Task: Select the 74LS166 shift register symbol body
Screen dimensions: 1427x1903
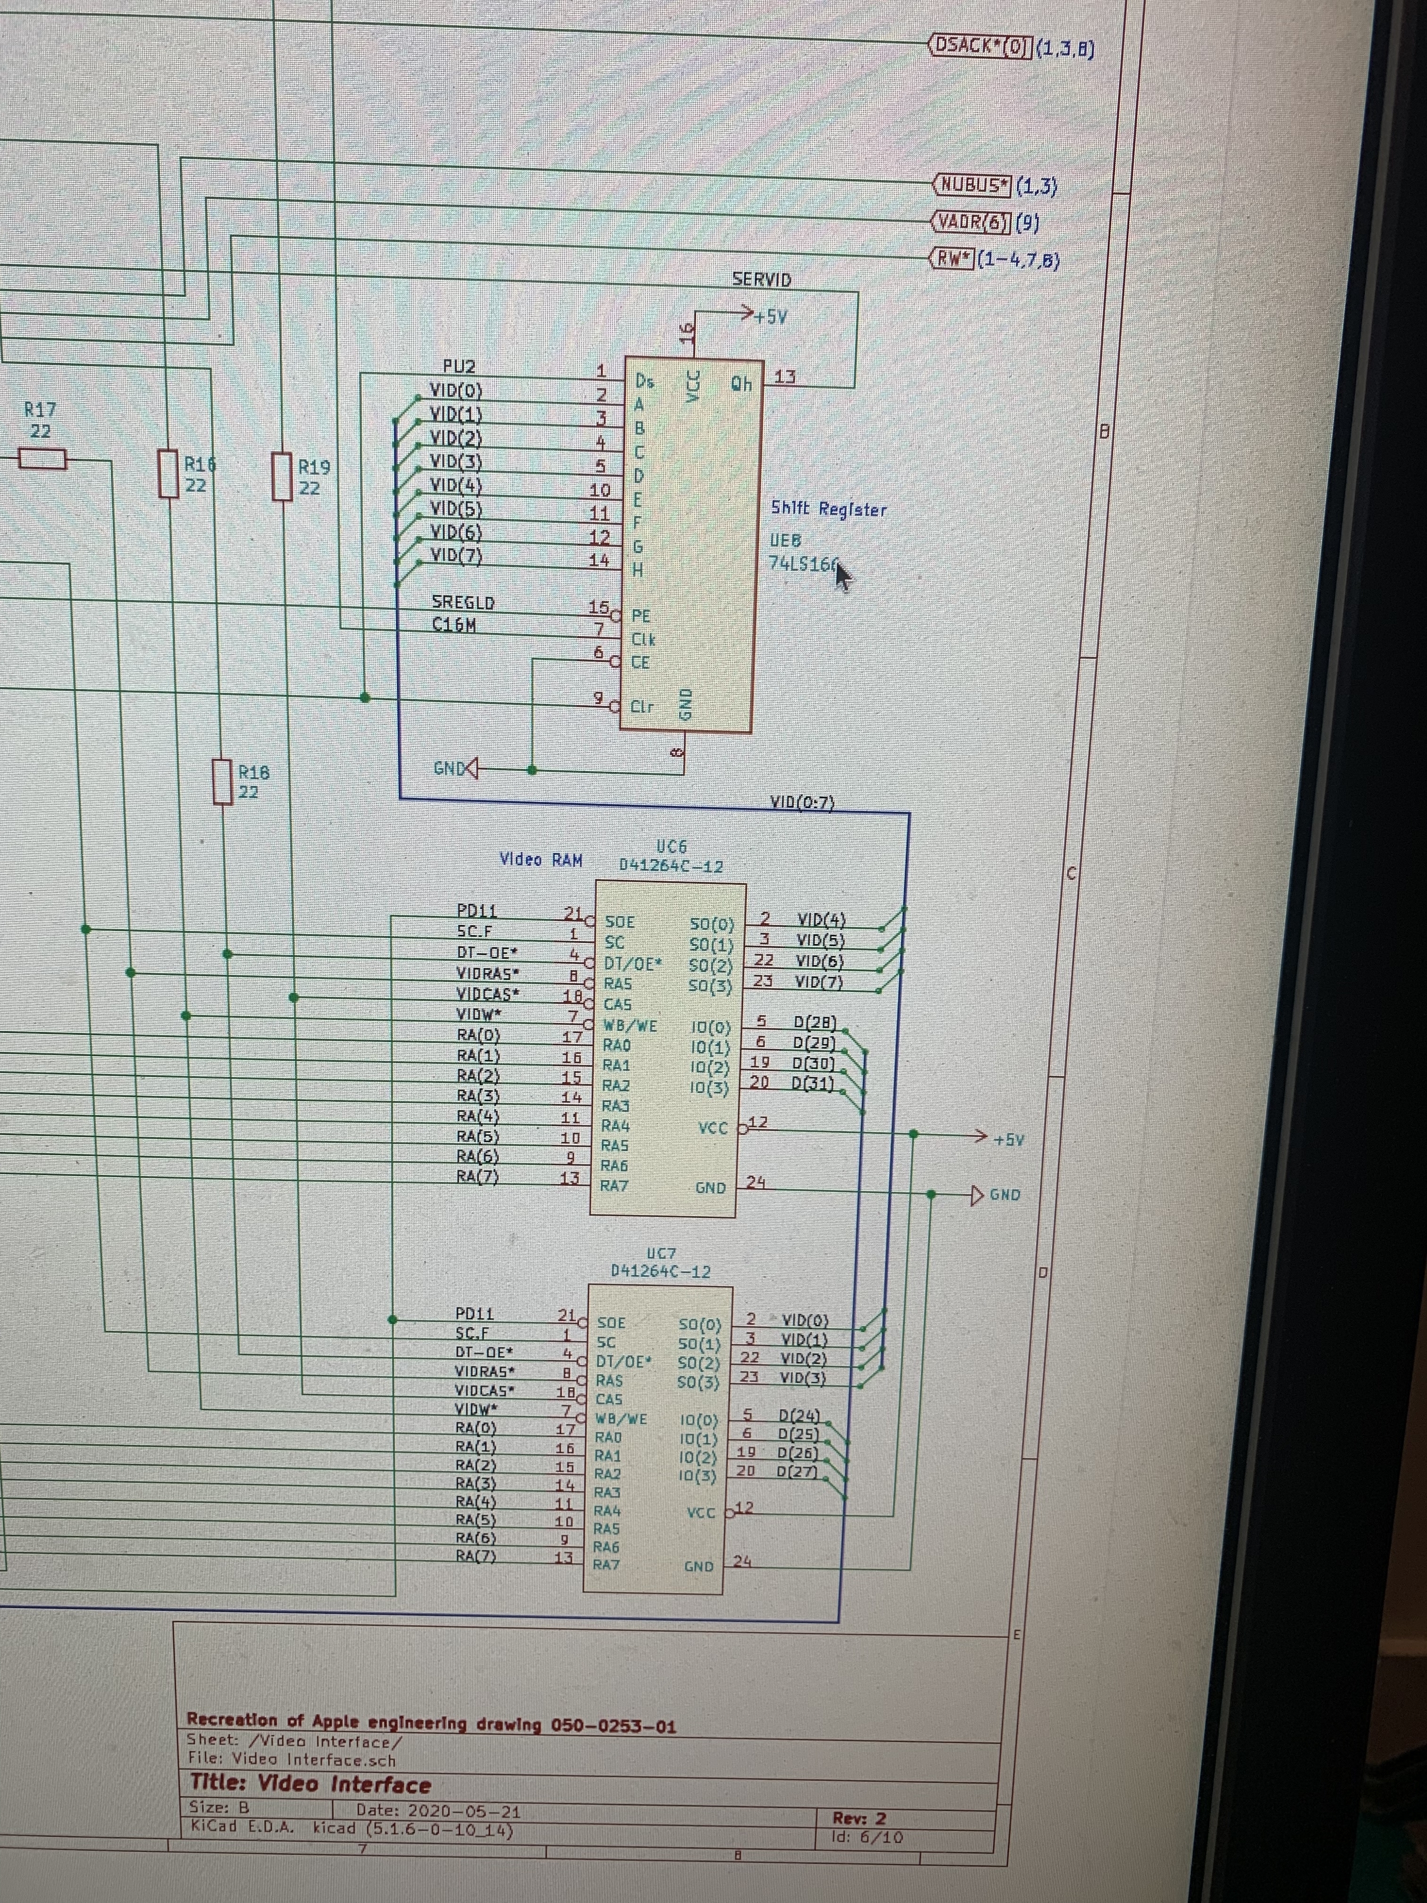Action: (692, 546)
